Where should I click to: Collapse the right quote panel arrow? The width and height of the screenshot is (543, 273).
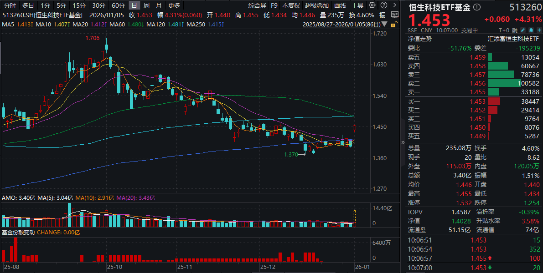point(403,142)
